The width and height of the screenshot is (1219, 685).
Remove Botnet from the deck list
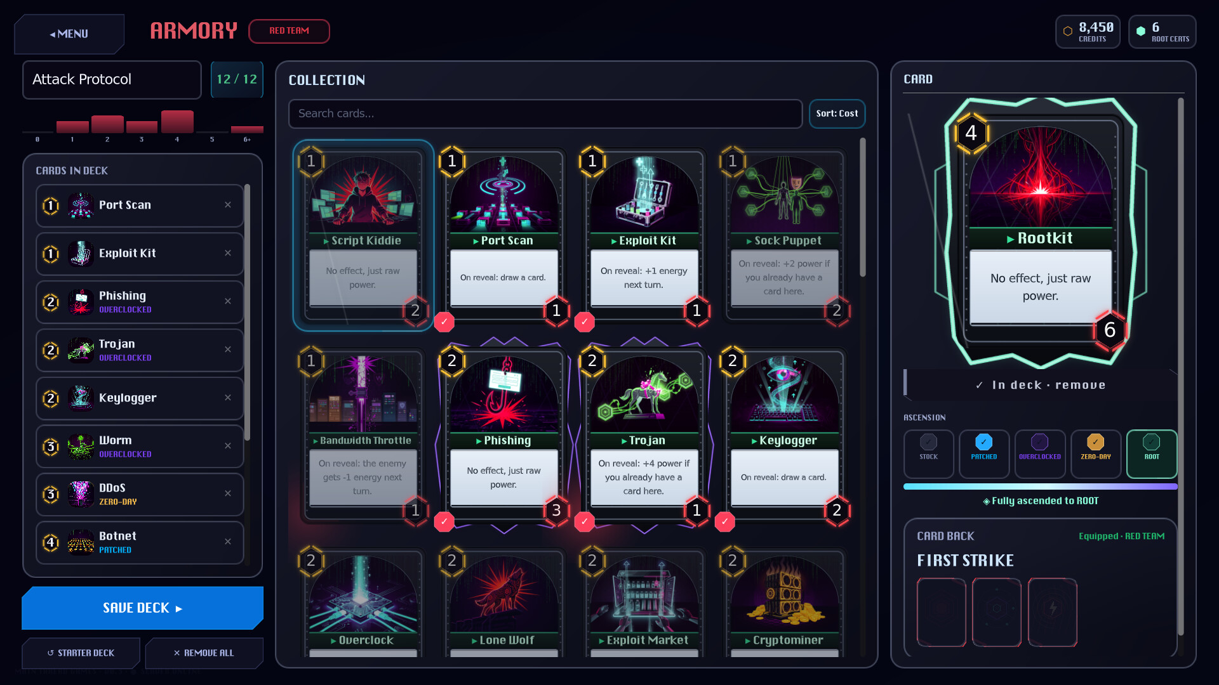227,542
